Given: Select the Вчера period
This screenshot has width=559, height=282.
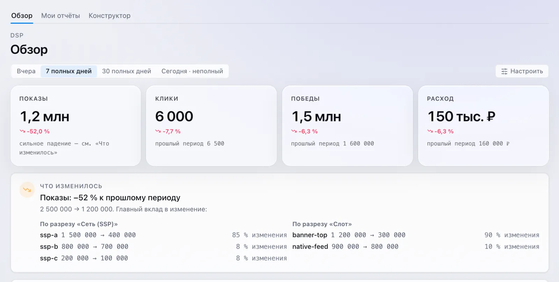Looking at the screenshot, I should point(26,71).
